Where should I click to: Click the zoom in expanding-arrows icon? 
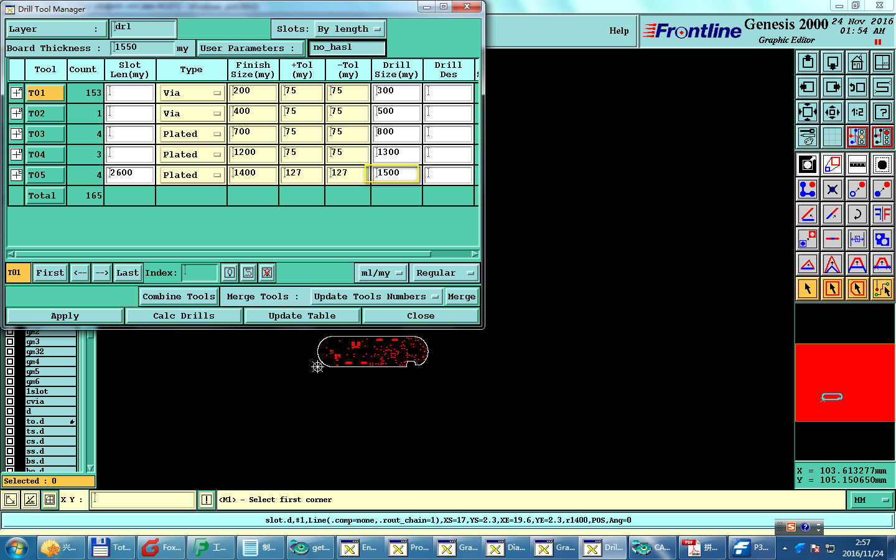click(x=808, y=112)
